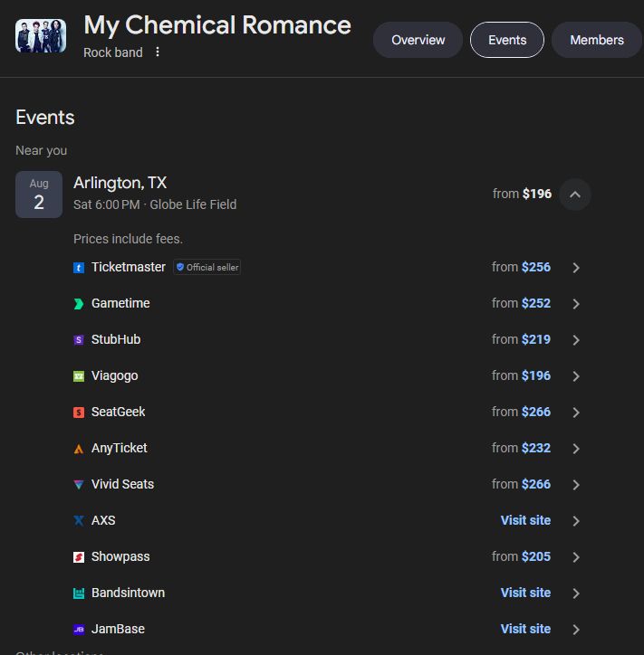Open Ticketmaster row chevron arrow
The image size is (644, 655).
[x=576, y=268]
